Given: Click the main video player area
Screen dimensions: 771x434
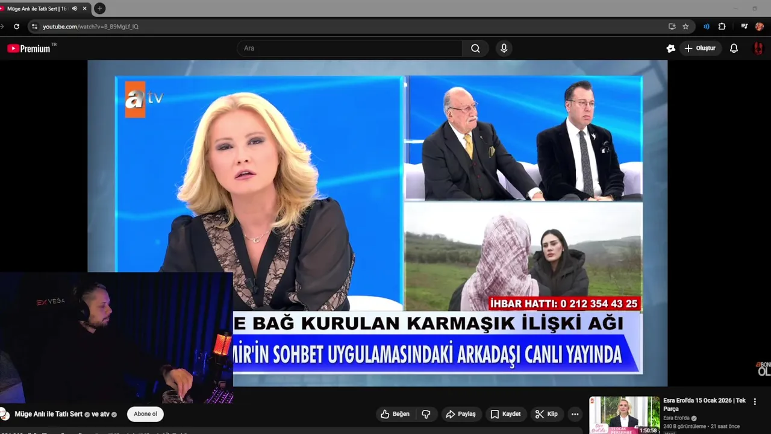Looking at the screenshot, I should pyautogui.click(x=378, y=223).
